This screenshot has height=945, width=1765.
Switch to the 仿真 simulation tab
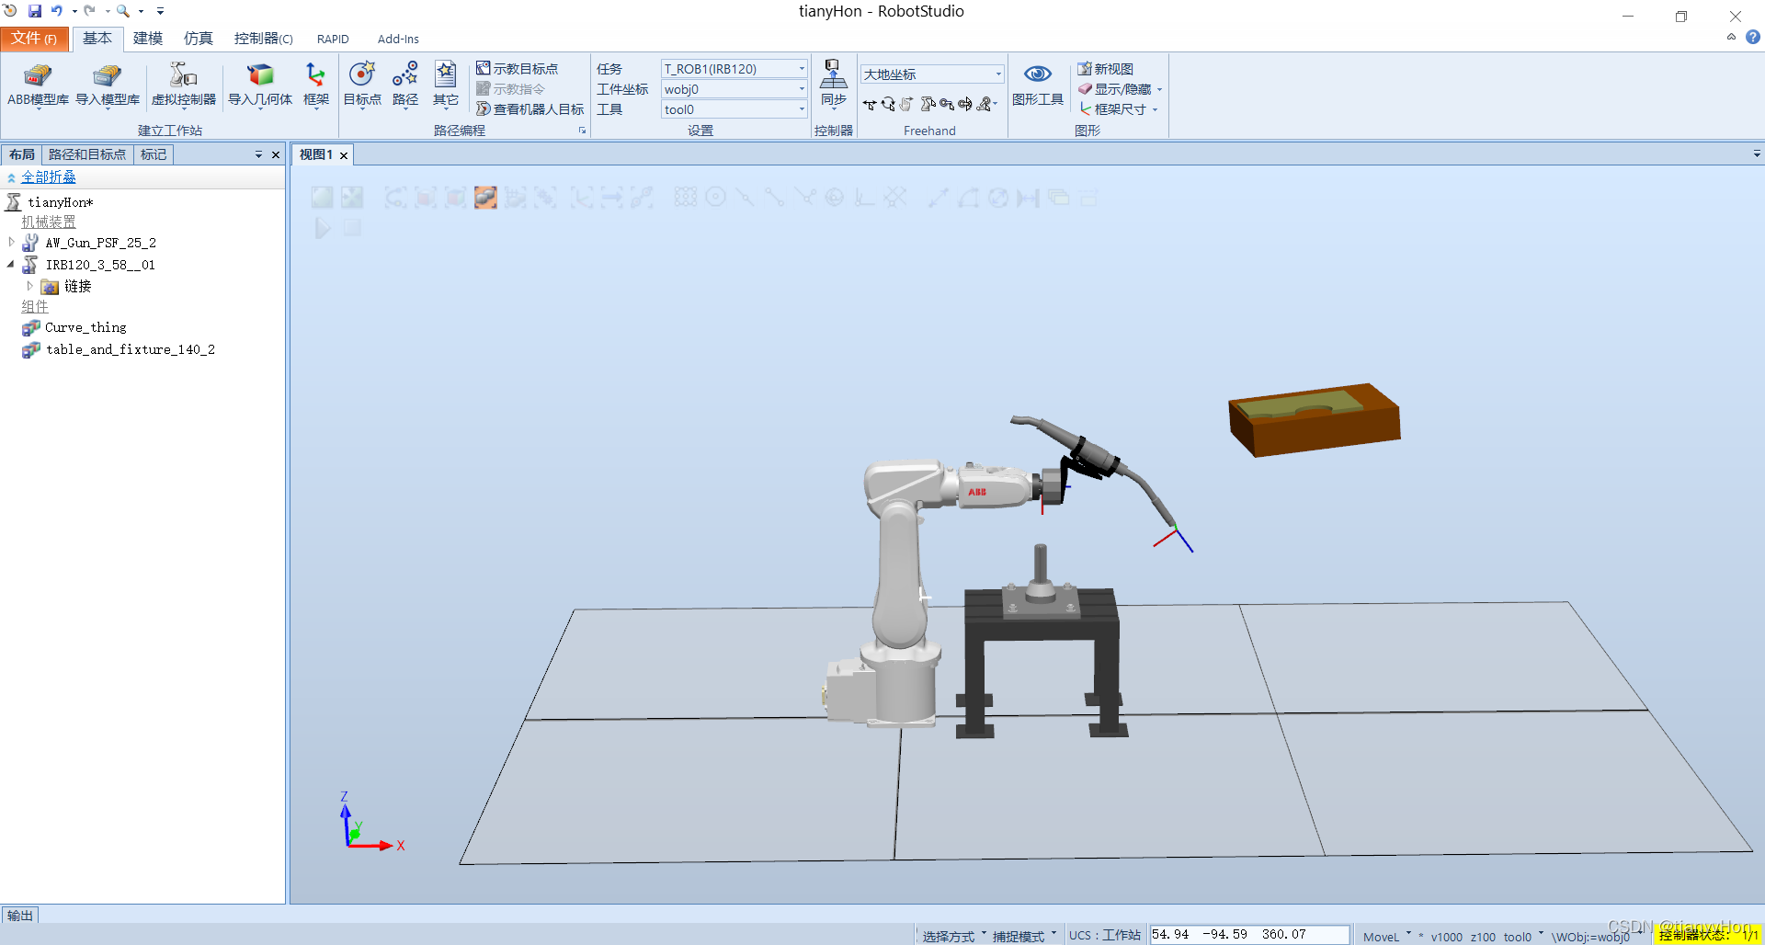pyautogui.click(x=199, y=39)
